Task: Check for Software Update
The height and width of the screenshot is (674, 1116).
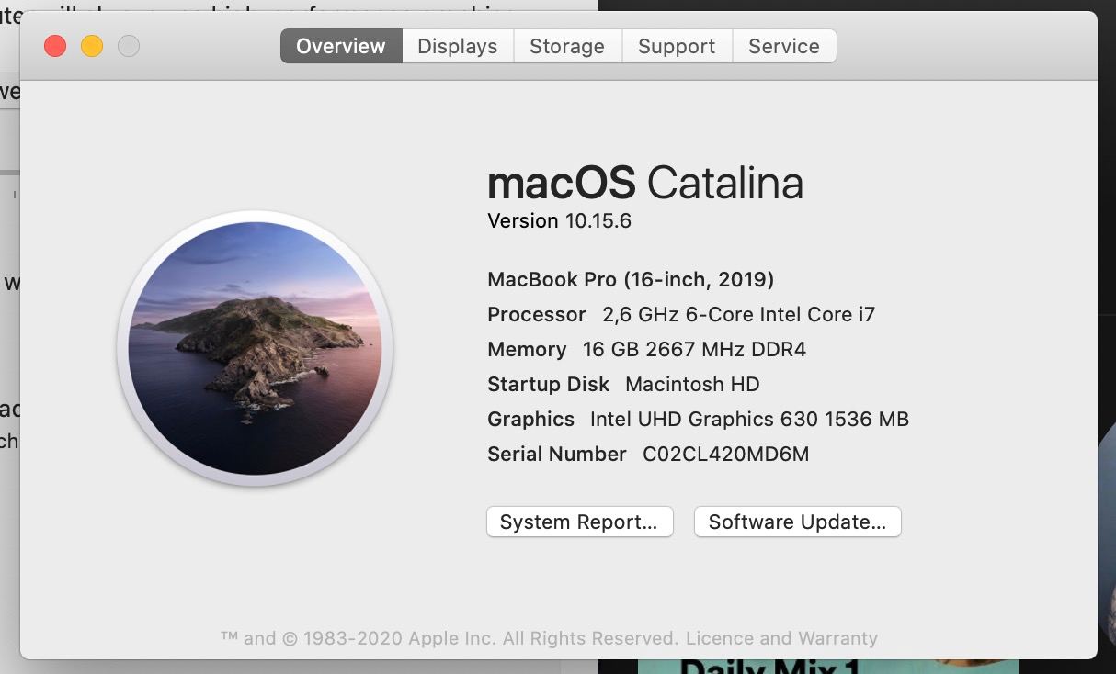Action: point(797,522)
